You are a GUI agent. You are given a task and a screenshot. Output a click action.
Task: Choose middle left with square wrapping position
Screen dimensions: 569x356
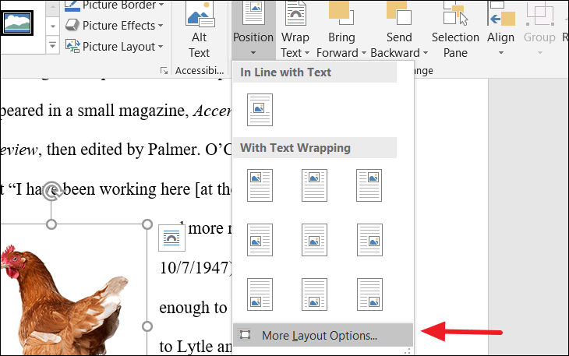tap(260, 240)
